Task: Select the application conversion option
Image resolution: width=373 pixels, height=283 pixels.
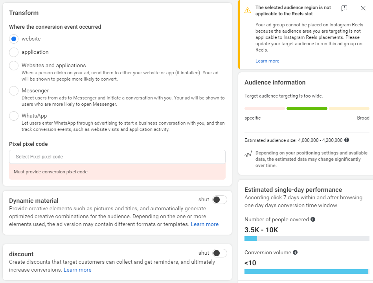Action: point(14,52)
